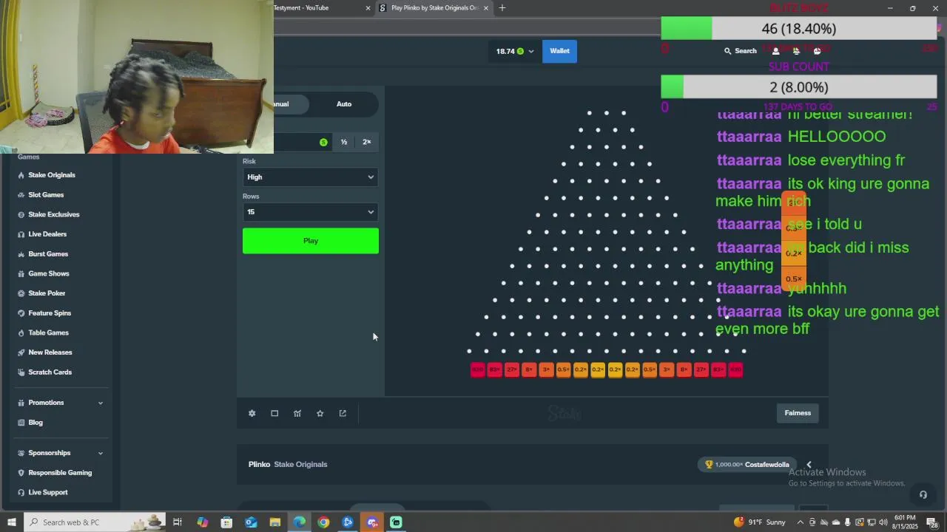Click the 27× multiplier bucket on left
The height and width of the screenshot is (532, 947).
tap(512, 369)
